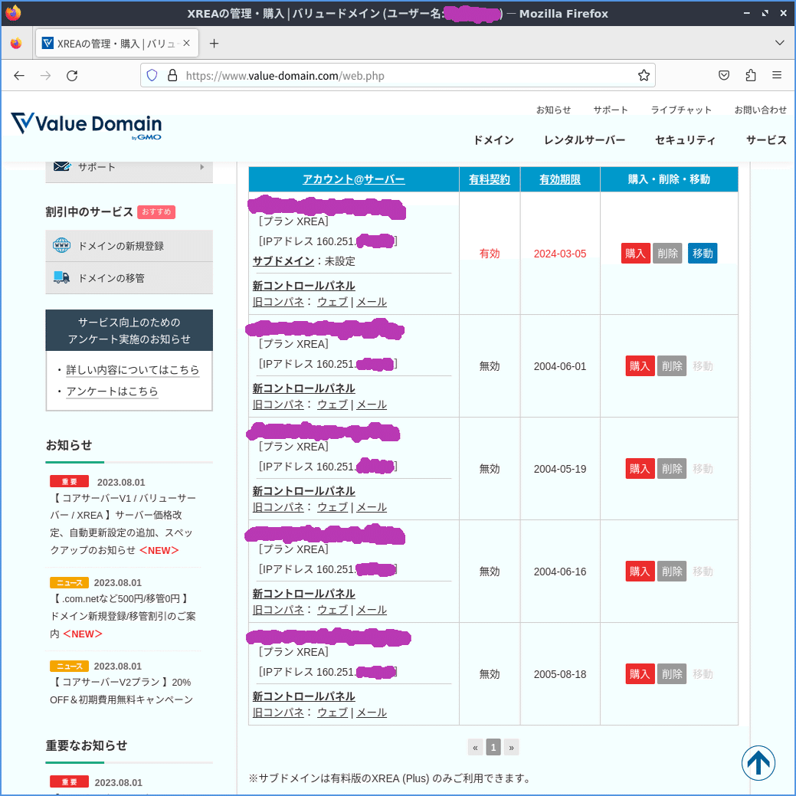Click 削除 for the 2004-05-19 account

pyautogui.click(x=672, y=469)
